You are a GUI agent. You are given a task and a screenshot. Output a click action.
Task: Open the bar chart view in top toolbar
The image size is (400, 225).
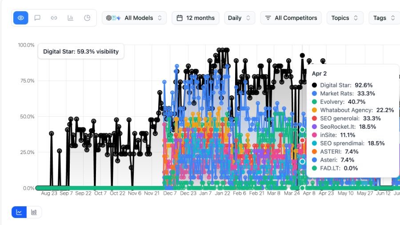point(70,18)
